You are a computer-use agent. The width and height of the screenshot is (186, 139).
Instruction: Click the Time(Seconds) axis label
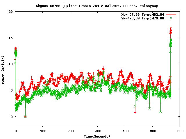click(97, 136)
